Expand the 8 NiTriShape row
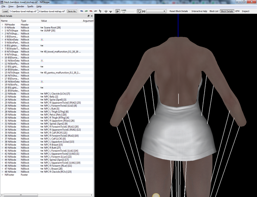 (2, 52)
